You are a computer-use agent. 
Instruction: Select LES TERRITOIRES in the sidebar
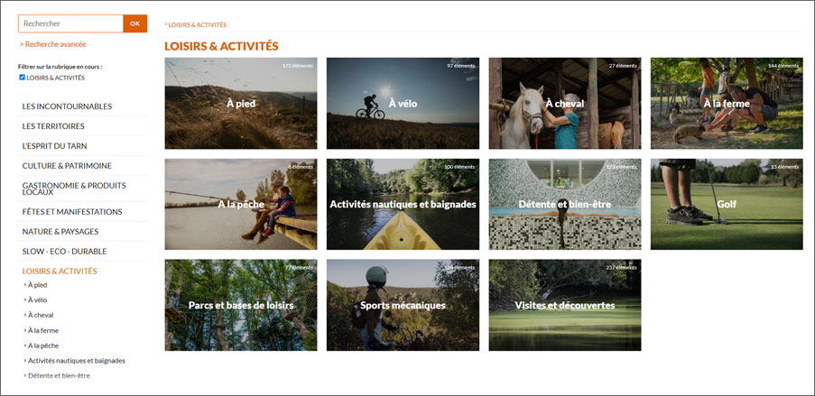tap(53, 125)
